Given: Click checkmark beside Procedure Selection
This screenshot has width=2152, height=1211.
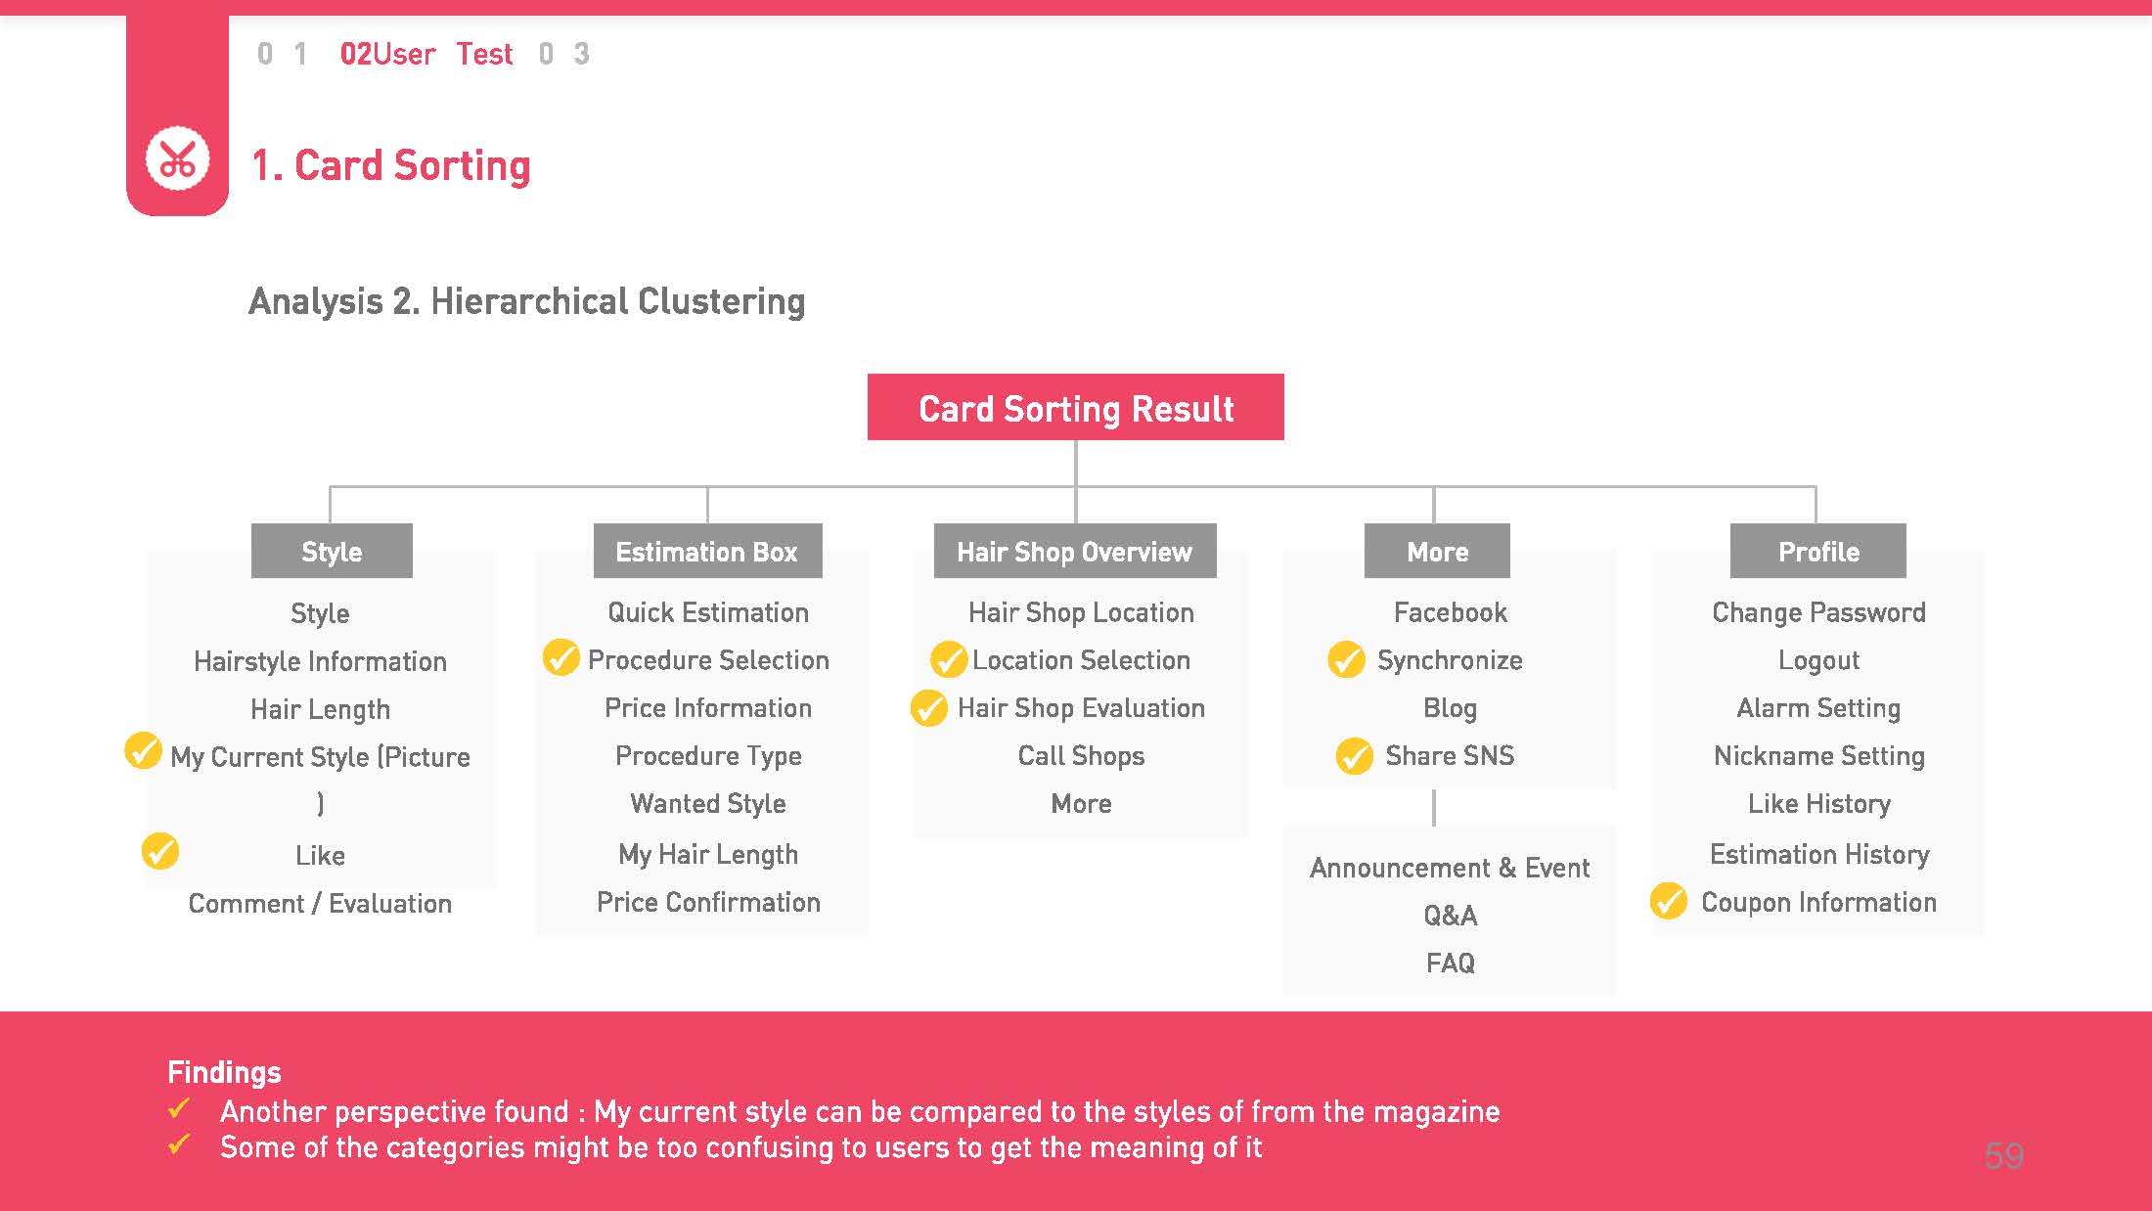Looking at the screenshot, I should point(561,658).
